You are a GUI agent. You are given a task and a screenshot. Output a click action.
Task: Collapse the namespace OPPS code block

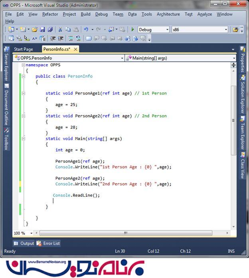click(23, 65)
